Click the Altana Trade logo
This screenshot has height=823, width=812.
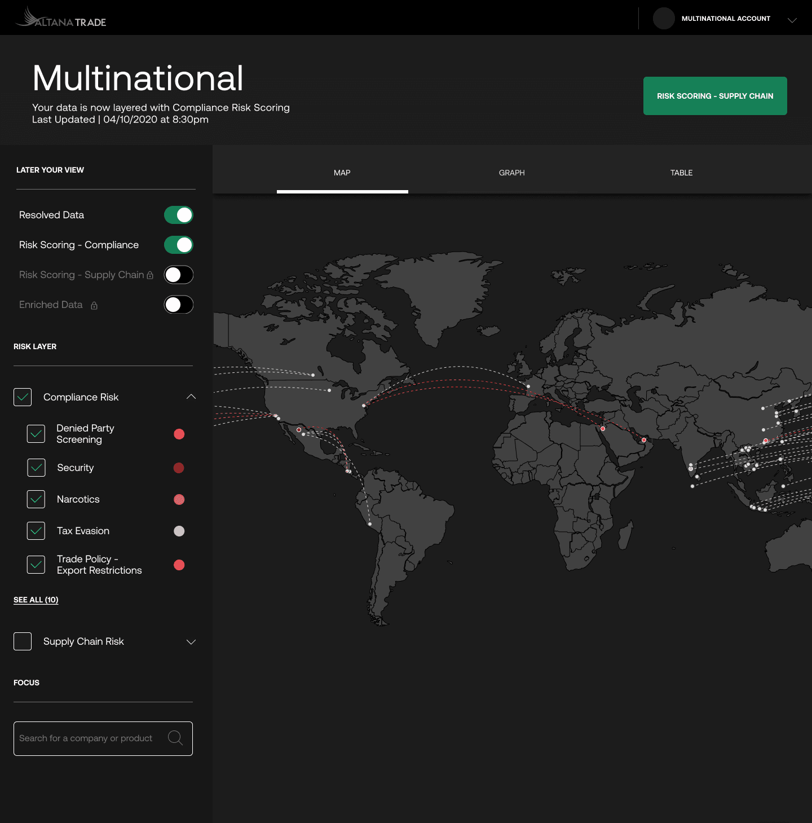[61, 17]
